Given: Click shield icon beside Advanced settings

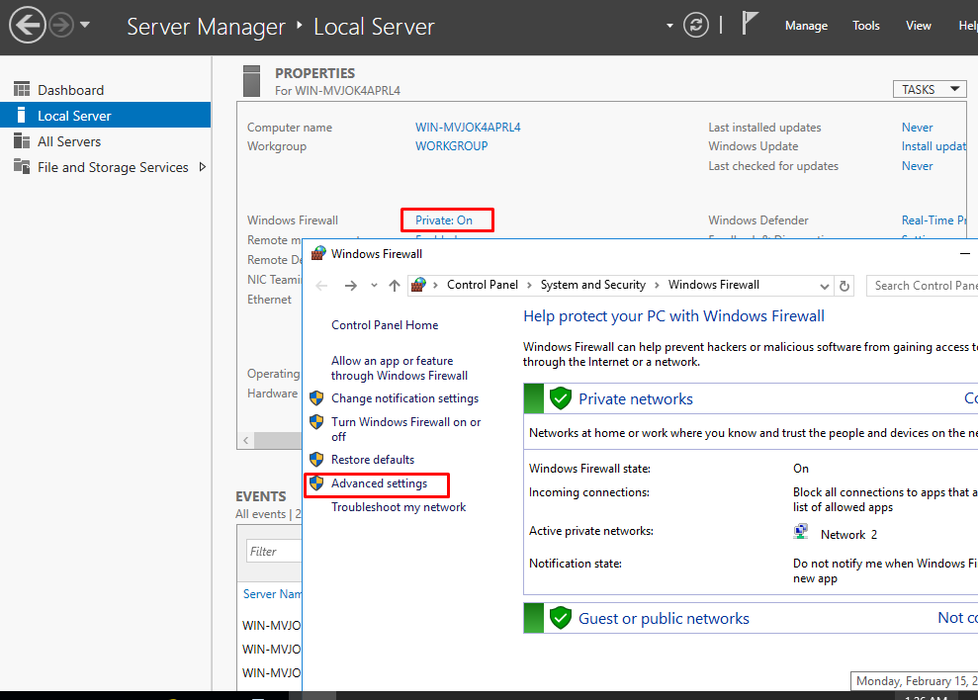Looking at the screenshot, I should pyautogui.click(x=316, y=483).
